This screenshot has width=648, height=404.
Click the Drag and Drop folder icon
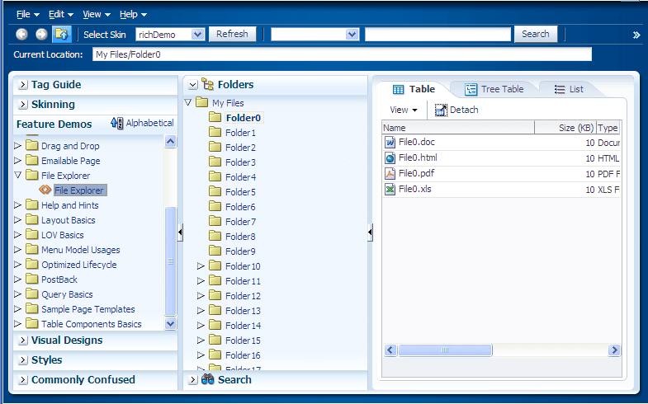point(32,145)
